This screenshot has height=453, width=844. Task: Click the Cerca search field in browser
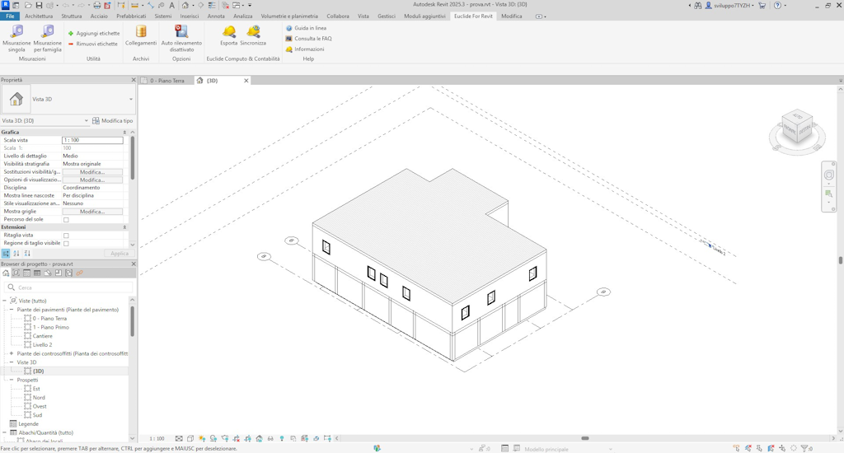(x=68, y=287)
